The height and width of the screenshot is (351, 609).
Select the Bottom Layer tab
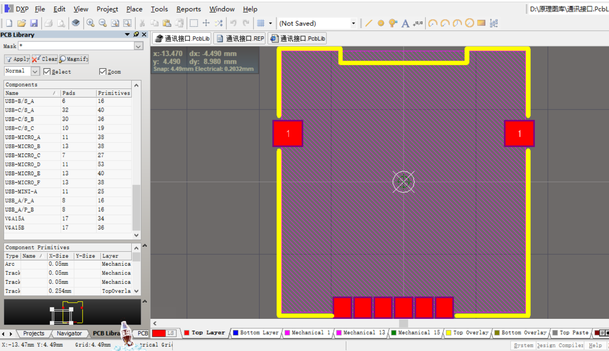coord(256,333)
